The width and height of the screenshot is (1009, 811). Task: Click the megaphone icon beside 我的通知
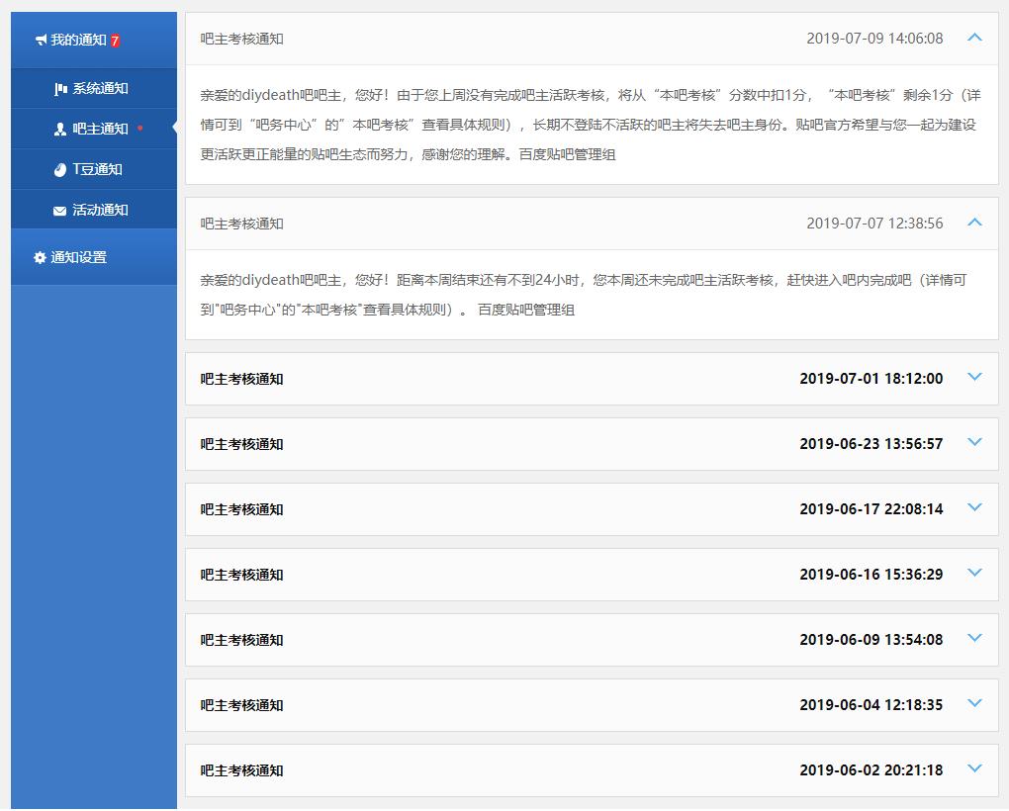click(41, 40)
